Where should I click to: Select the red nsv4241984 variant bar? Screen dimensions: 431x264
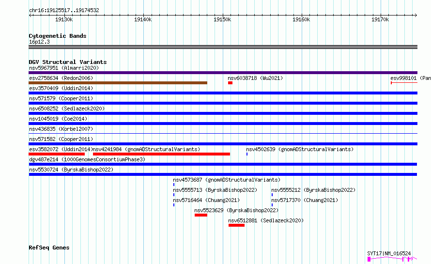(x=161, y=154)
